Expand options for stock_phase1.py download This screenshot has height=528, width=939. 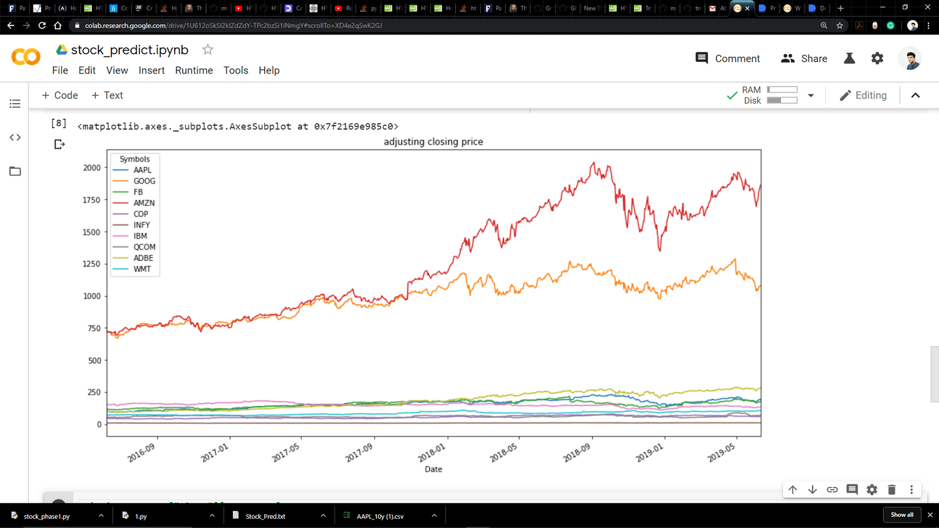pos(101,516)
